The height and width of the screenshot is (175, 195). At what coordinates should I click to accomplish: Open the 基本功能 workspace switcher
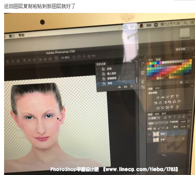pos(185,49)
